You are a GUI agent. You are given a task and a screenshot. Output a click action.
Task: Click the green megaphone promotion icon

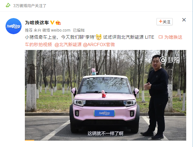click(x=8, y=5)
